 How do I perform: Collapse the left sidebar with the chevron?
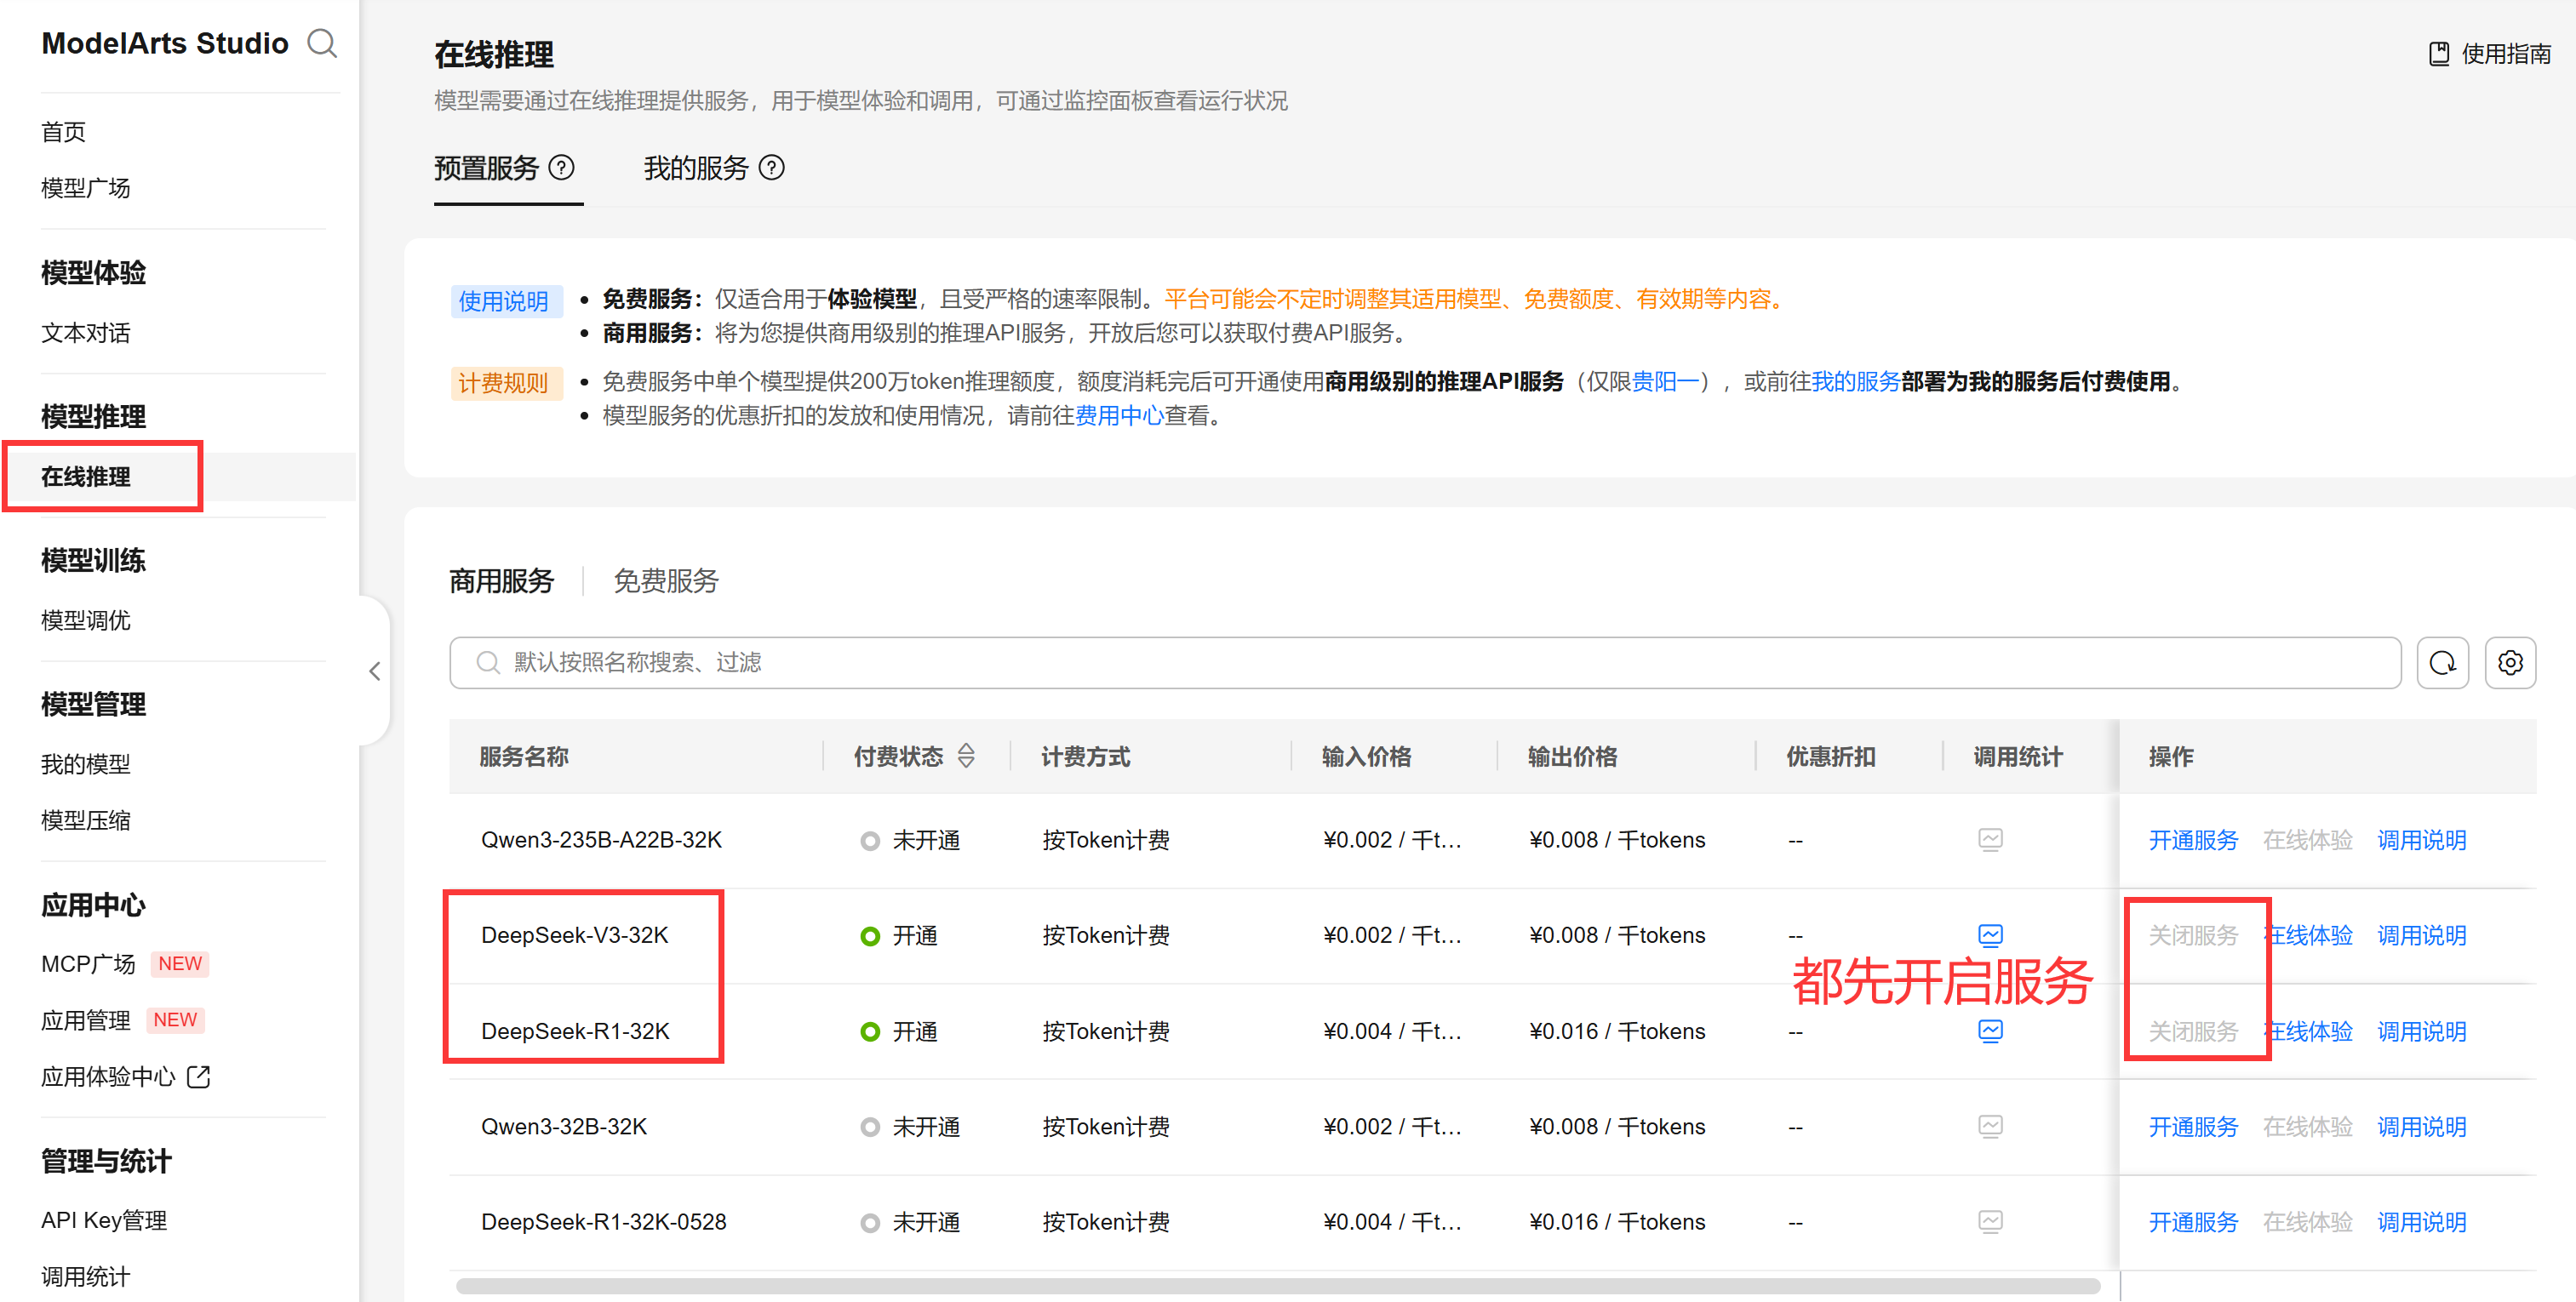coord(375,671)
